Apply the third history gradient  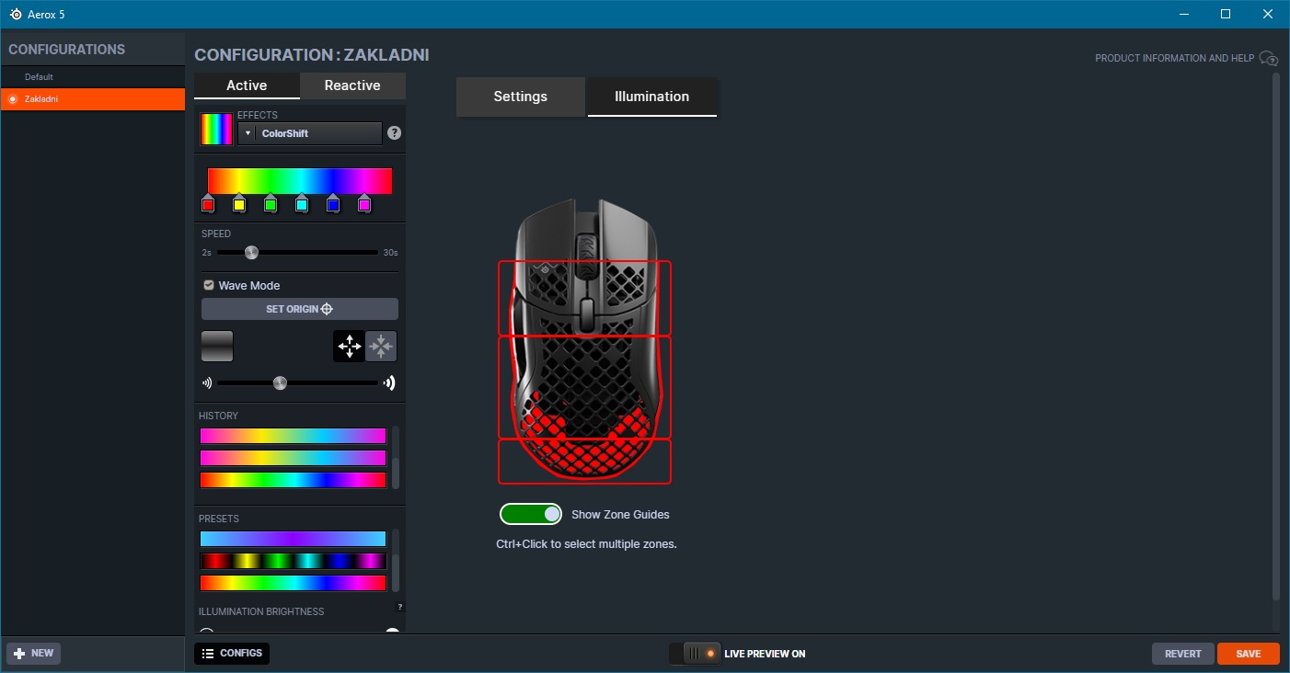(x=293, y=480)
